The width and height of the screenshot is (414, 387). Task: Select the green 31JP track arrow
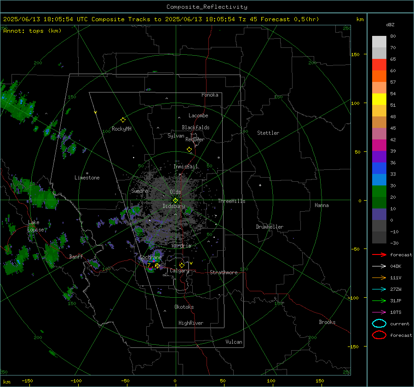click(x=379, y=300)
